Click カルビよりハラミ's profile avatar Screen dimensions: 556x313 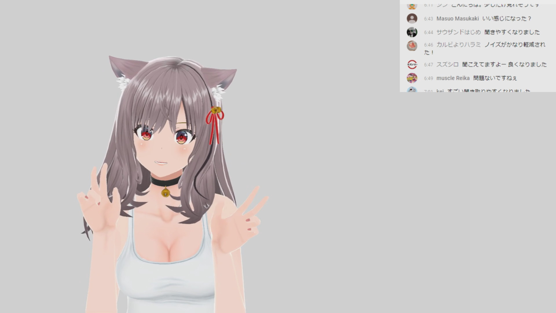pos(412,46)
